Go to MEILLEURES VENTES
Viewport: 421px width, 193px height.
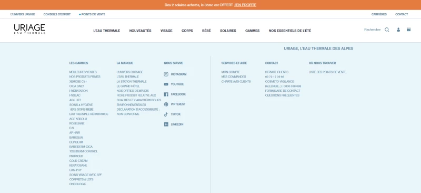[83, 72]
